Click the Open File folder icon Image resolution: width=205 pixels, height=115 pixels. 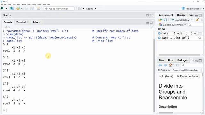[x=18, y=9]
